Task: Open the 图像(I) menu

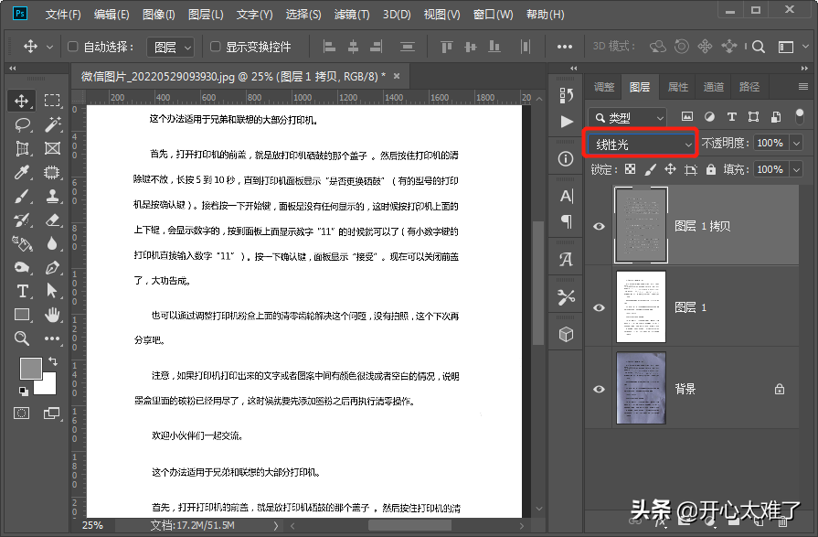Action: (159, 15)
